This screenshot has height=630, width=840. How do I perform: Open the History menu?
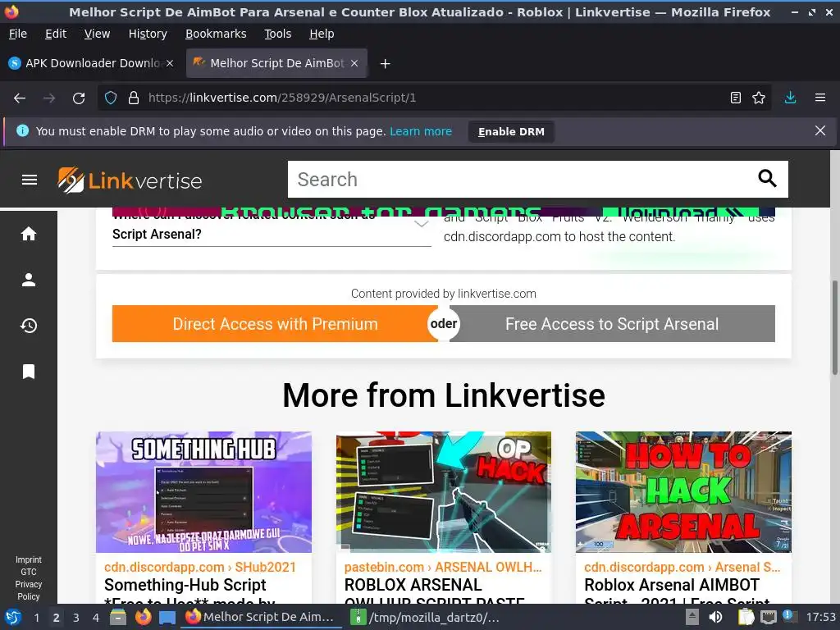148,34
